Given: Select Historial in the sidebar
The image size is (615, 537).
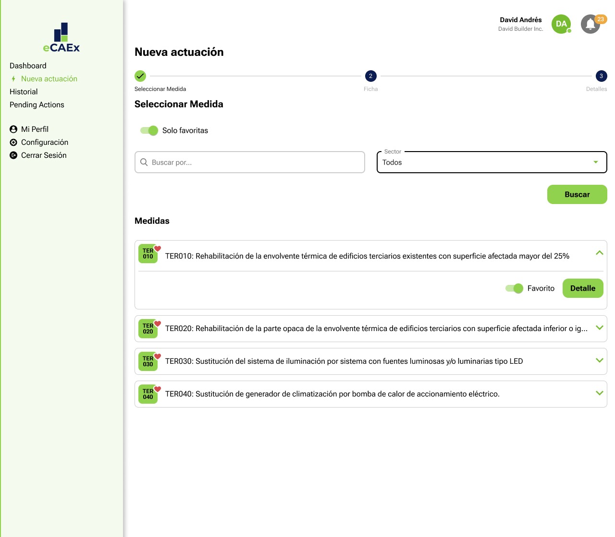Looking at the screenshot, I should click(24, 91).
